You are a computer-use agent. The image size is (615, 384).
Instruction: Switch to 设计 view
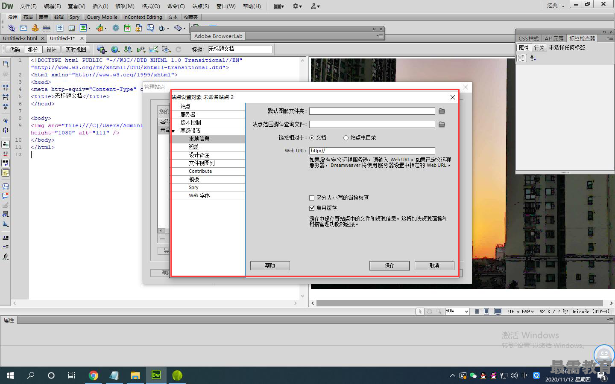[51, 49]
